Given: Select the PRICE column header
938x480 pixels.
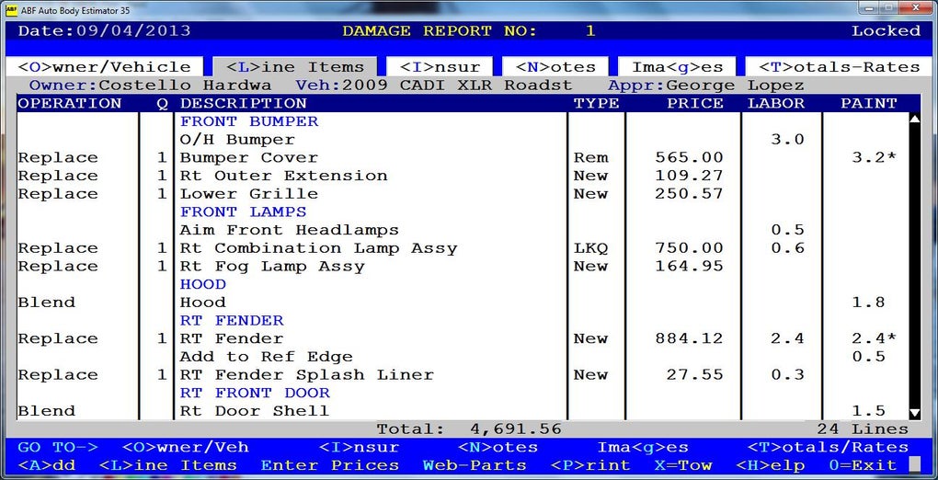Looking at the screenshot, I should click(x=695, y=104).
